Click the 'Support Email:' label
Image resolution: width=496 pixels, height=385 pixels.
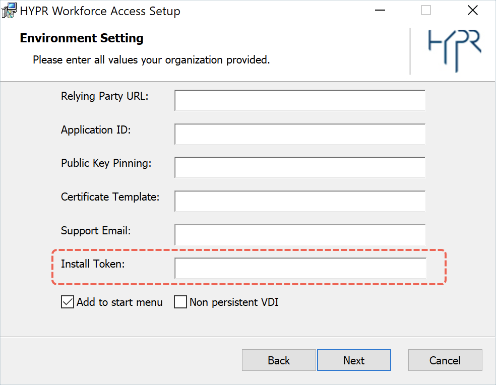[96, 231]
